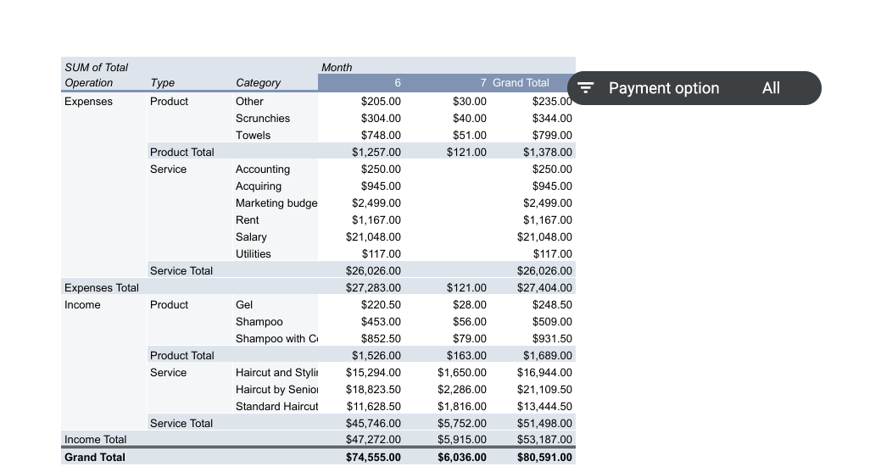Screen dimensions: 892x472
Task: Select the 'Gel' category cell
Action: pyautogui.click(x=244, y=305)
